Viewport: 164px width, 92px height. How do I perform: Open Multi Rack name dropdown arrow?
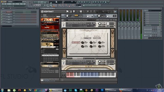click(67, 20)
